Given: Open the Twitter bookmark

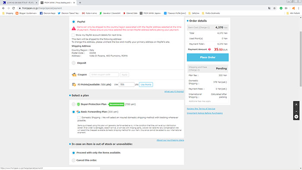Looking at the screenshot, I should (68, 13).
